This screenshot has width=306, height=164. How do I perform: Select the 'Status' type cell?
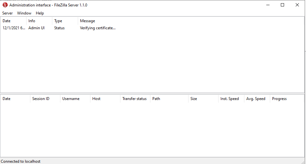[x=59, y=28]
